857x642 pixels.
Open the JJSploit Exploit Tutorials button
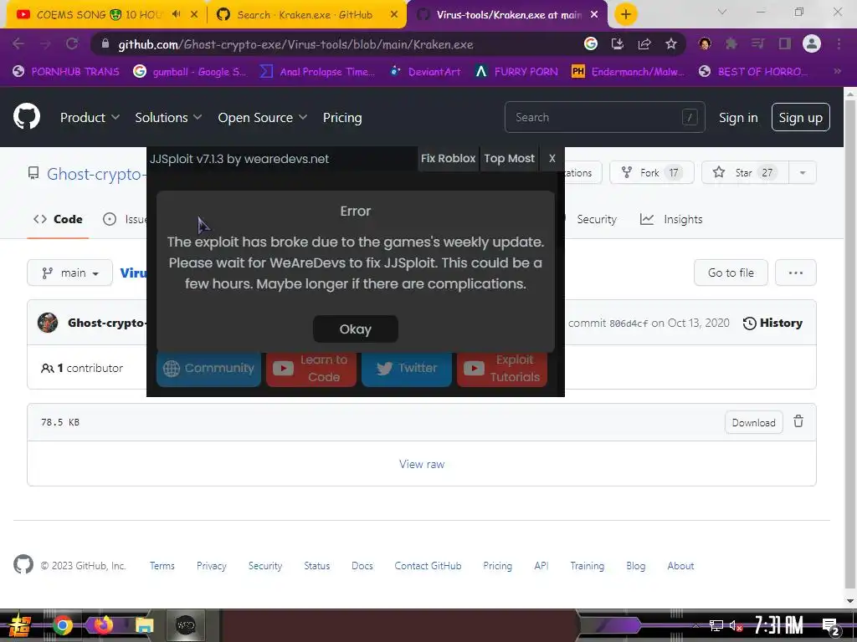(x=502, y=369)
